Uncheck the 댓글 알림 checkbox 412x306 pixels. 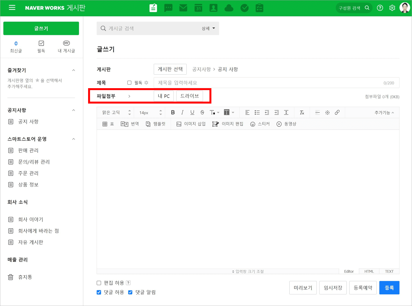click(130, 292)
